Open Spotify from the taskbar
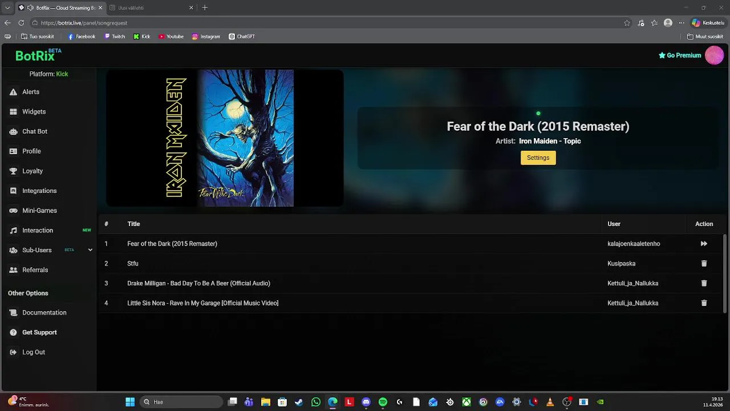Image resolution: width=730 pixels, height=411 pixels. [x=383, y=402]
